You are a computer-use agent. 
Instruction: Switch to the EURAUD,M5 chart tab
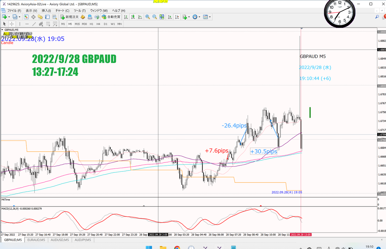click(x=36, y=240)
